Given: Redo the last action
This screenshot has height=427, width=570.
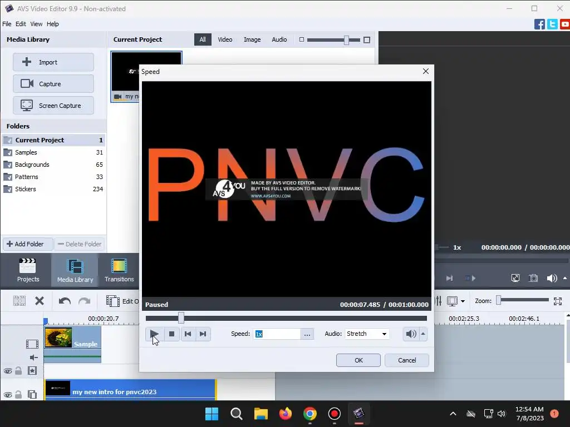Looking at the screenshot, I should pyautogui.click(x=85, y=301).
